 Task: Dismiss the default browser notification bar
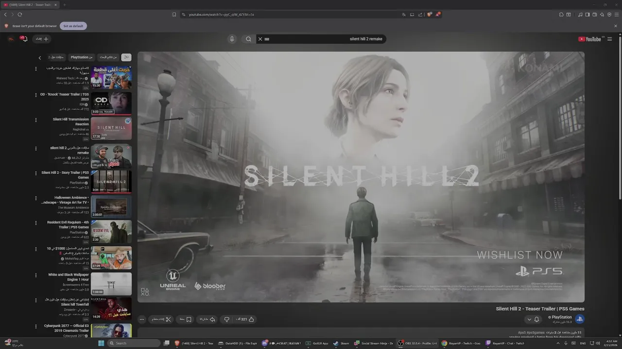616,26
